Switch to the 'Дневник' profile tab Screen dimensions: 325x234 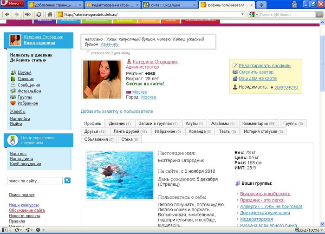tap(120, 123)
